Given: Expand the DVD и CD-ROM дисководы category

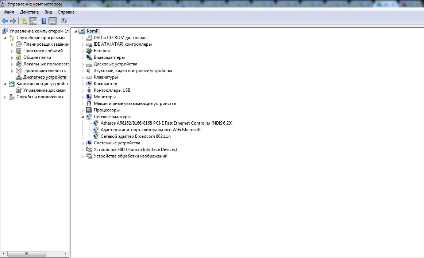Looking at the screenshot, I should [x=83, y=38].
